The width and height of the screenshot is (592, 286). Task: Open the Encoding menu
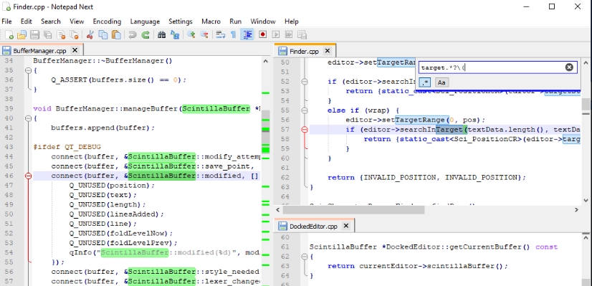[107, 22]
